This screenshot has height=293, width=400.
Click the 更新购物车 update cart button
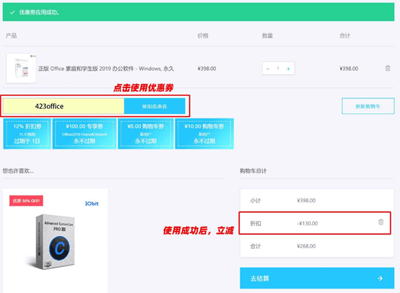(x=368, y=106)
